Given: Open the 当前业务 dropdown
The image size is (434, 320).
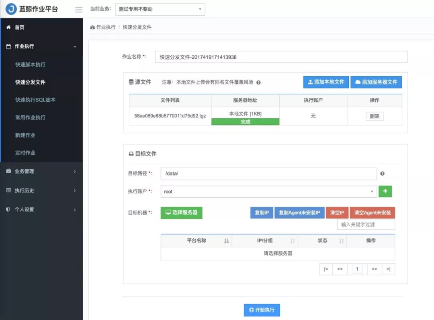Looking at the screenshot, I should coord(160,9).
